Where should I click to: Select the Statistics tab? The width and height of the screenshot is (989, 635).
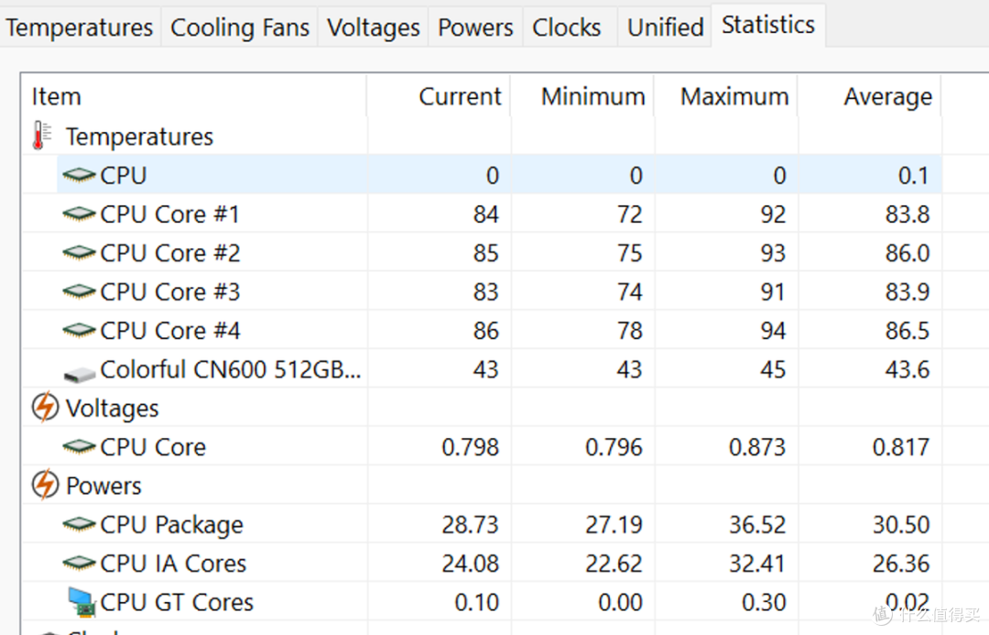click(x=768, y=26)
